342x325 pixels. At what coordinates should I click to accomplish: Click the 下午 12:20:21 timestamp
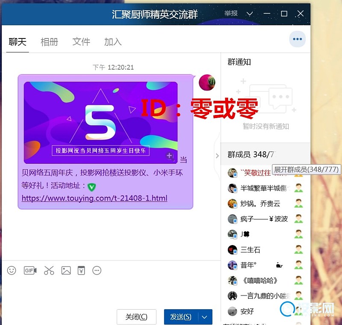[113, 67]
